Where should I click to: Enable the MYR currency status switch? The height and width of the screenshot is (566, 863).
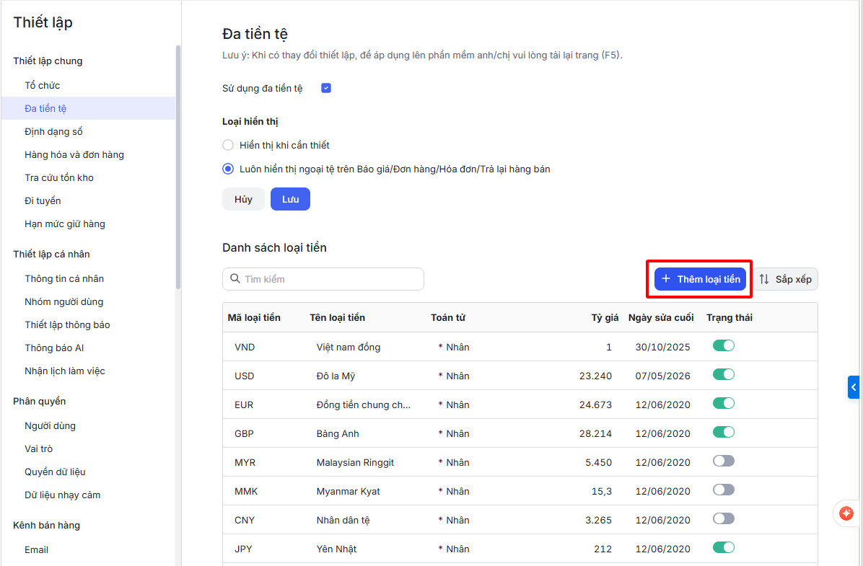click(x=723, y=461)
